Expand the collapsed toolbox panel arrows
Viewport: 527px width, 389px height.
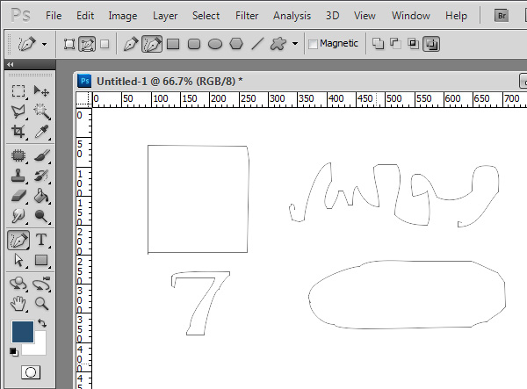click(10, 65)
